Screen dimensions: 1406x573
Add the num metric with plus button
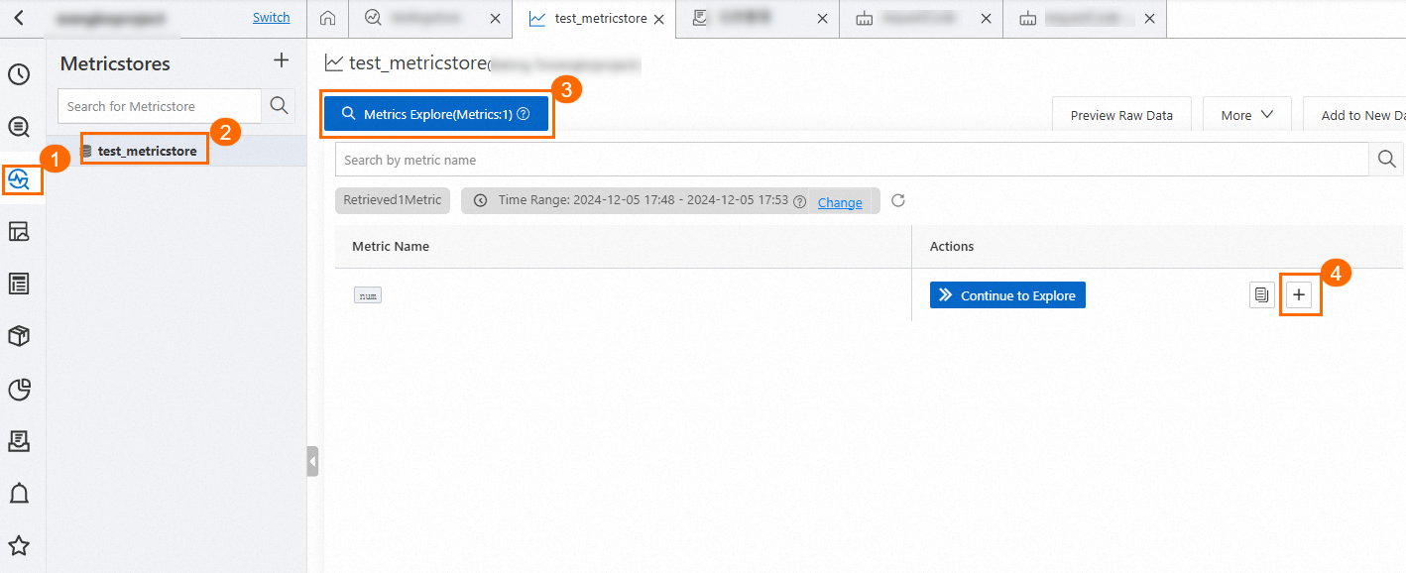tap(1299, 295)
